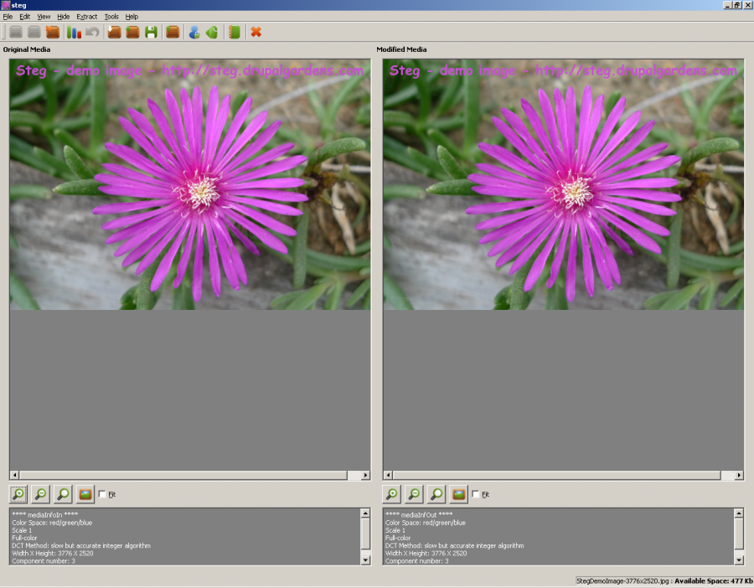Click 'DCT Method' line in mediaInfoIn panel

(x=80, y=545)
